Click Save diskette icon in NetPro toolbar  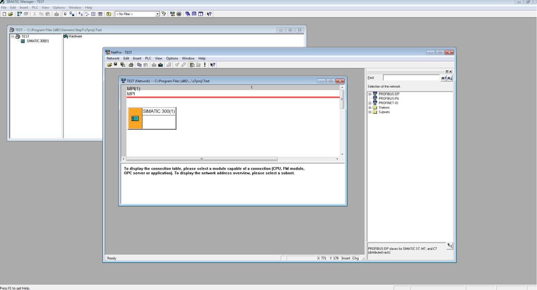tap(115, 64)
